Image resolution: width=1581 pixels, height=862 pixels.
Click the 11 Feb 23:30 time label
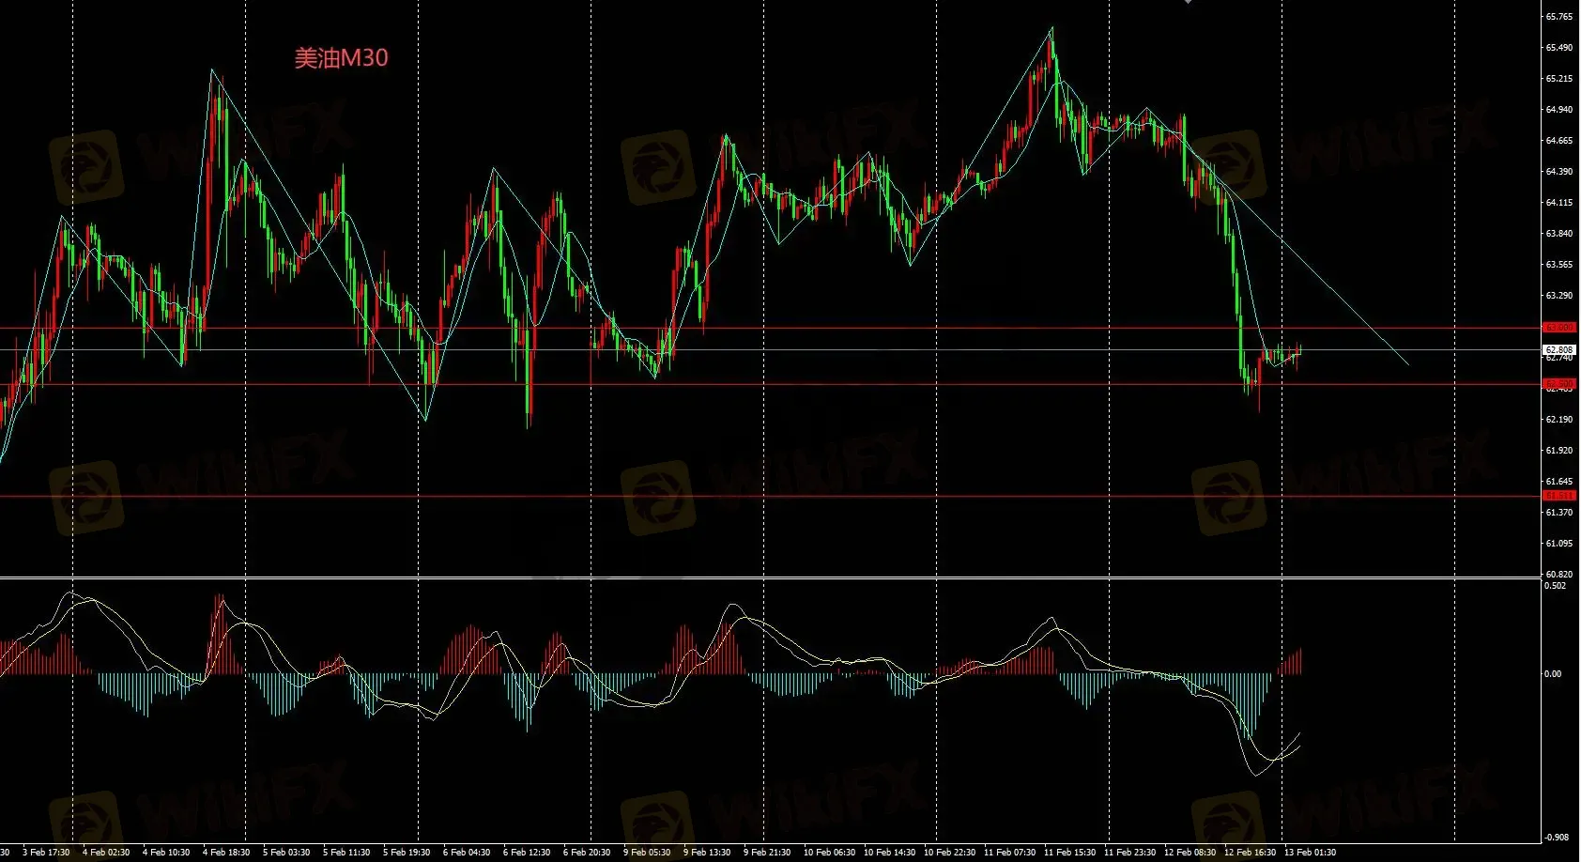pyautogui.click(x=1129, y=853)
